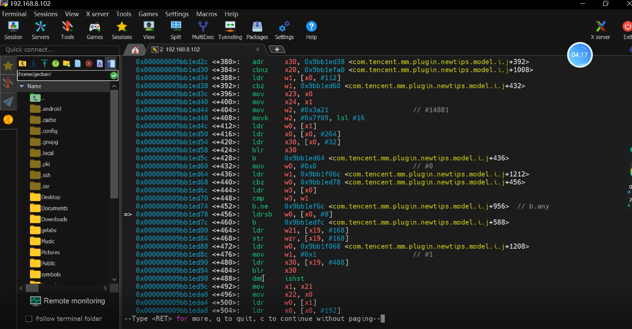Toggle the SFTP panel layout icon
This screenshot has height=329, width=632.
point(111,64)
